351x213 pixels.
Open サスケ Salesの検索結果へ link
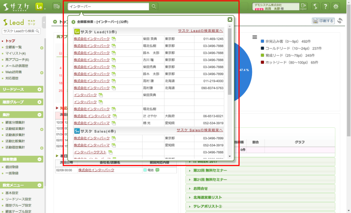[200, 130]
